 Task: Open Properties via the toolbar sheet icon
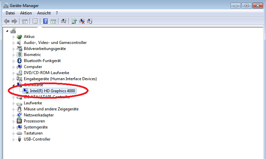(x=35, y=21)
